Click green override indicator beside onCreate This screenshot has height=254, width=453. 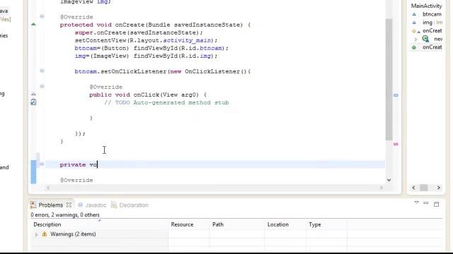[x=33, y=25]
